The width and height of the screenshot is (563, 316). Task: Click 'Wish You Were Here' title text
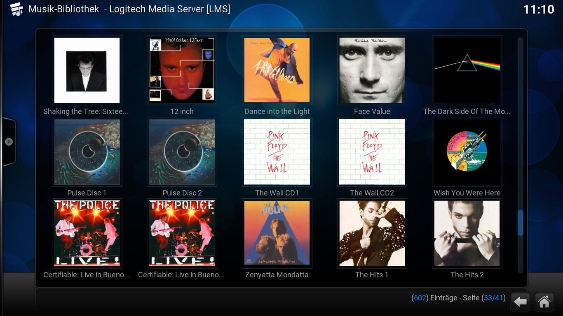(x=467, y=193)
